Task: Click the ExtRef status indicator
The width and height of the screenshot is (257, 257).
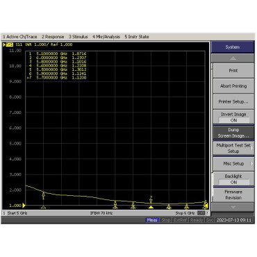Action: point(180,220)
